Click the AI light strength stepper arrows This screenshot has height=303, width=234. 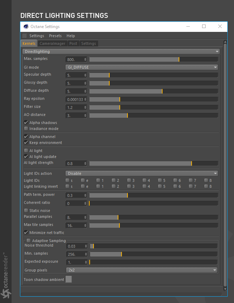(x=85, y=164)
